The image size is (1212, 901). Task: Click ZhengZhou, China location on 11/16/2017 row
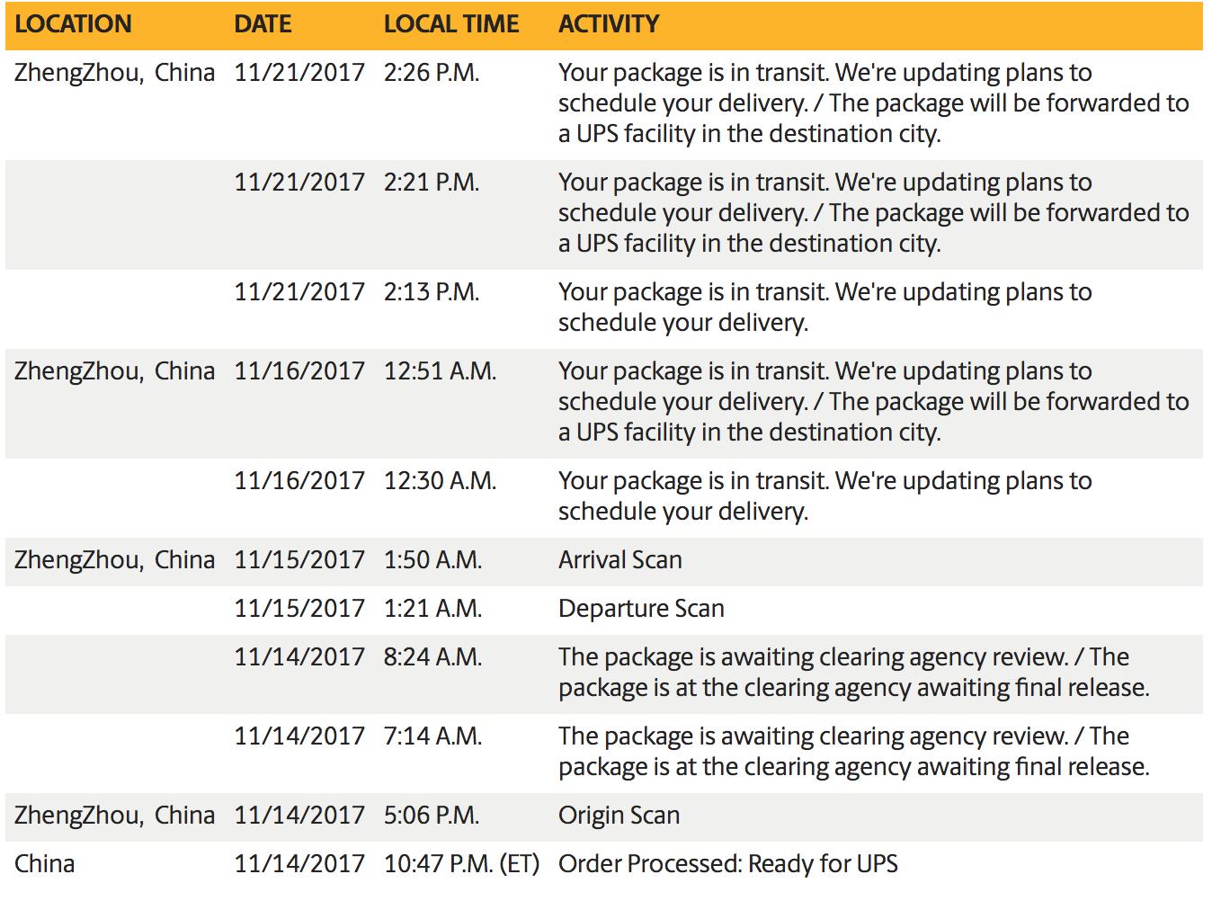click(x=114, y=371)
